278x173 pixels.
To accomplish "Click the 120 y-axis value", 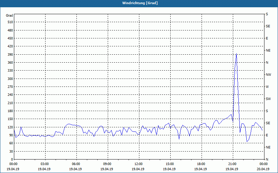I will (10, 127).
